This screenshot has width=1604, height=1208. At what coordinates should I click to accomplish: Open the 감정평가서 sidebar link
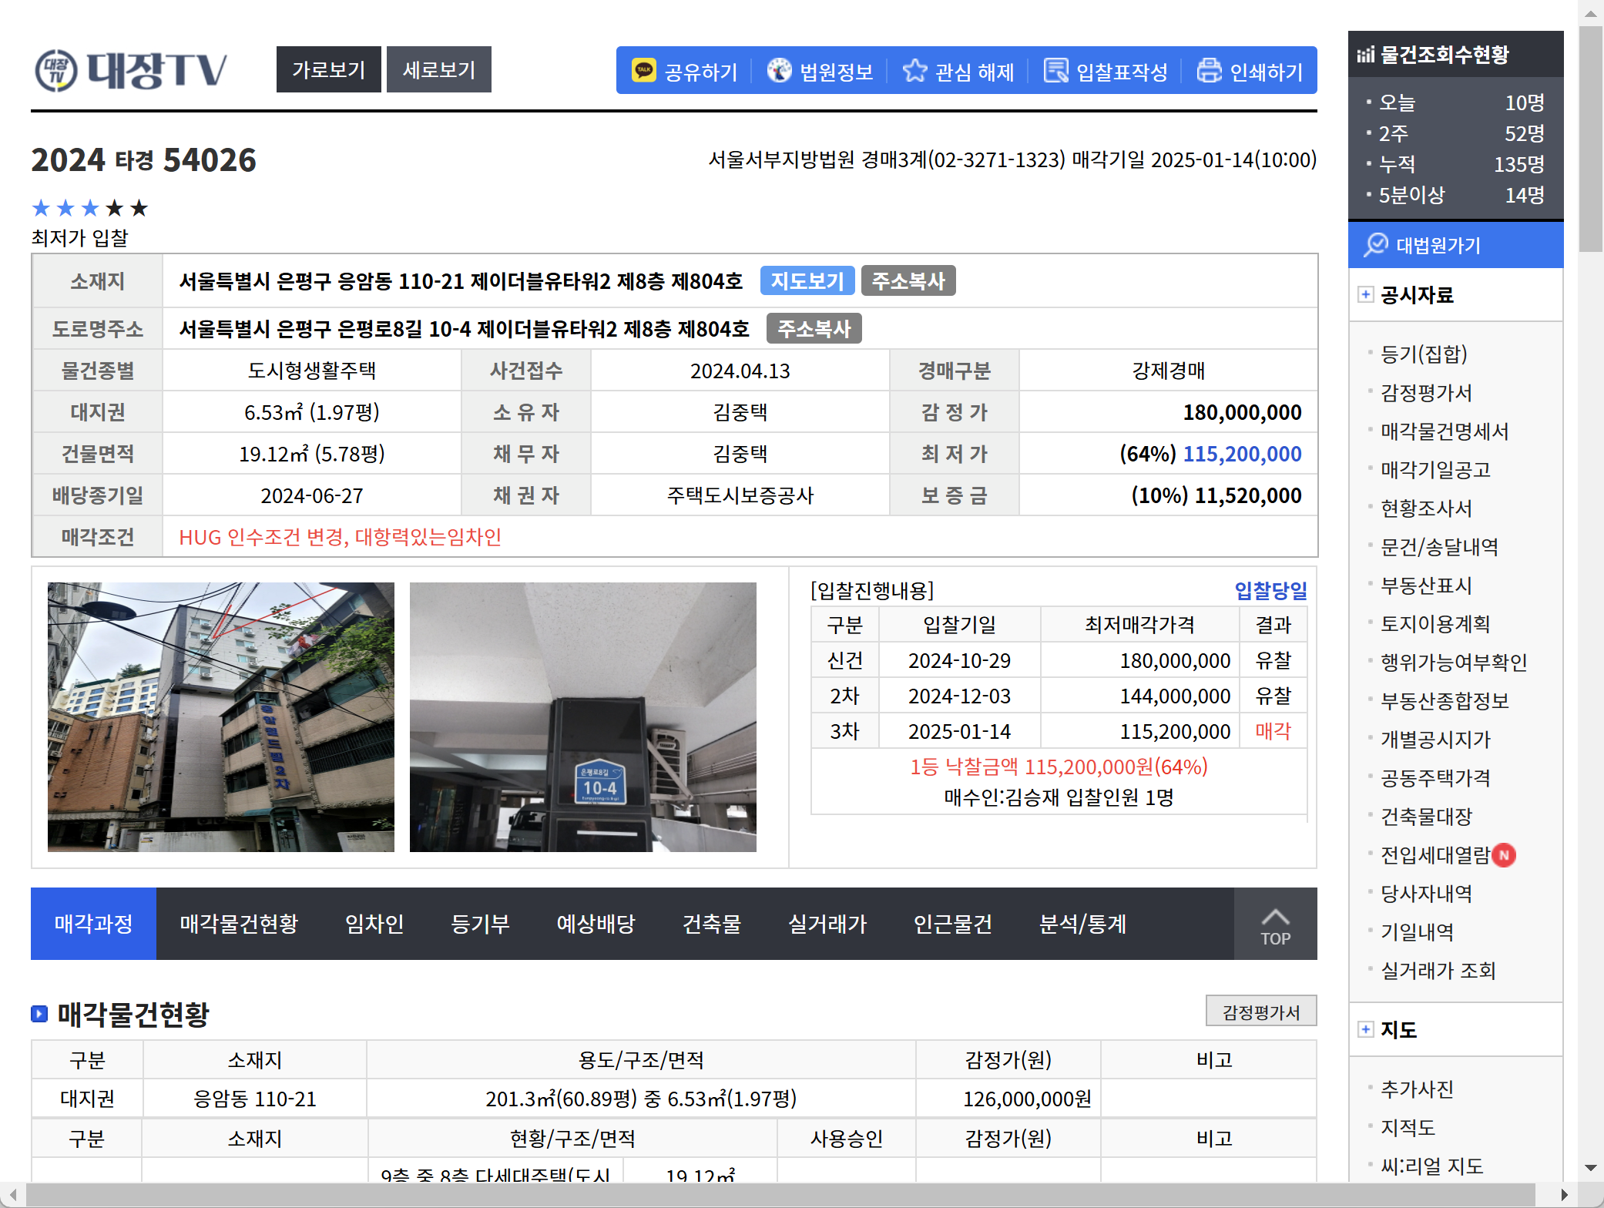pos(1426,393)
